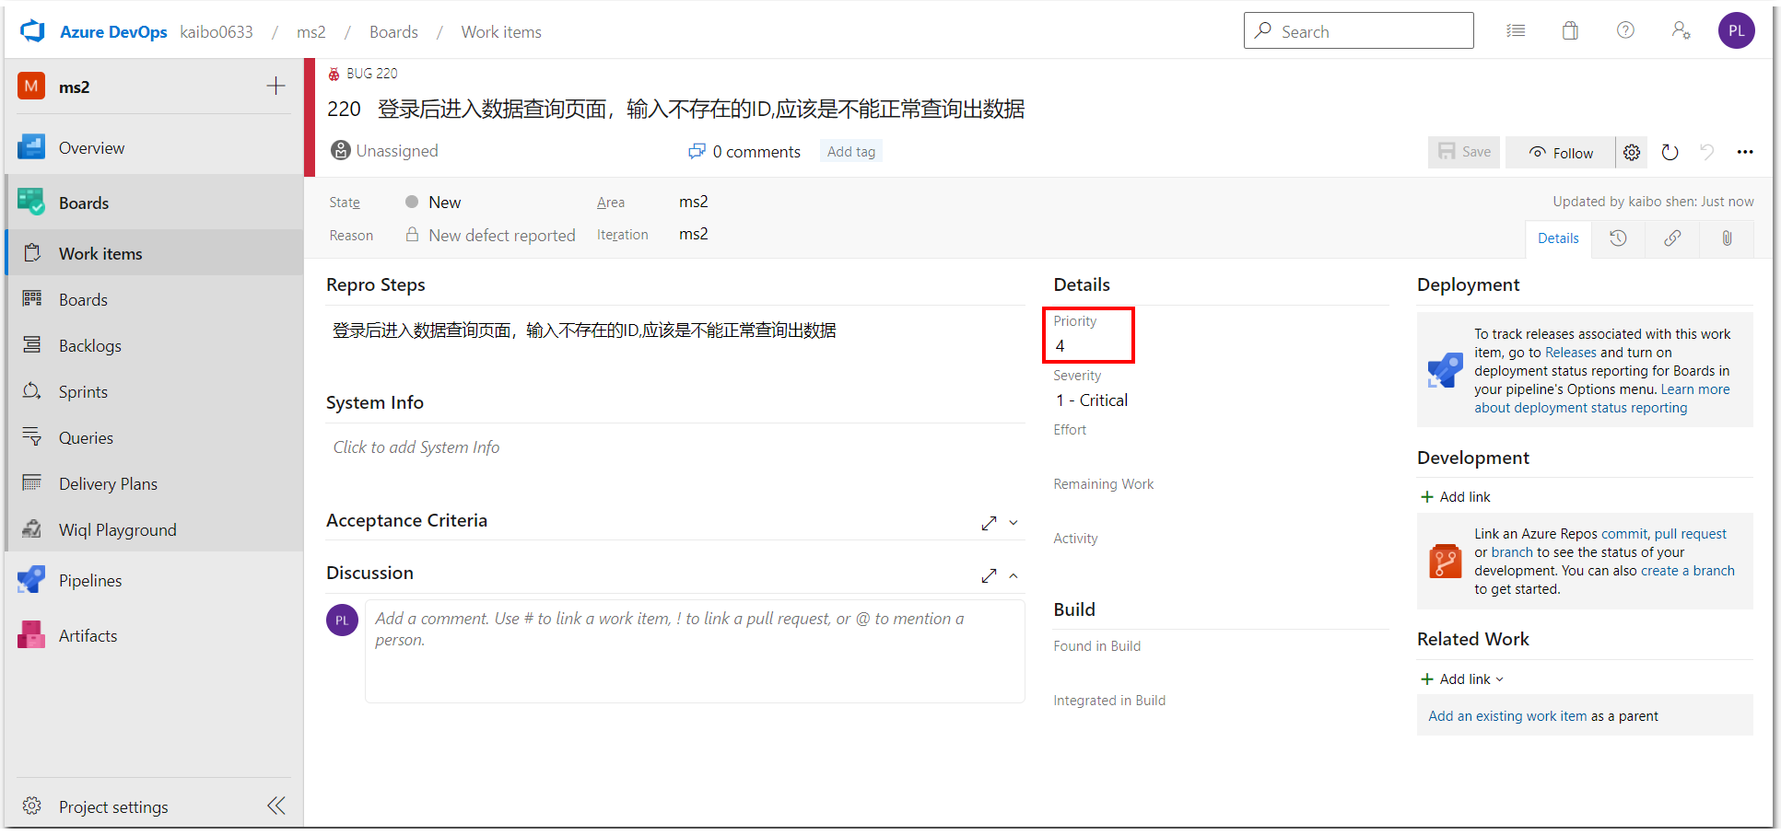View the work item History tab icon
Viewport: 1781px width, 835px height.
pyautogui.click(x=1617, y=238)
